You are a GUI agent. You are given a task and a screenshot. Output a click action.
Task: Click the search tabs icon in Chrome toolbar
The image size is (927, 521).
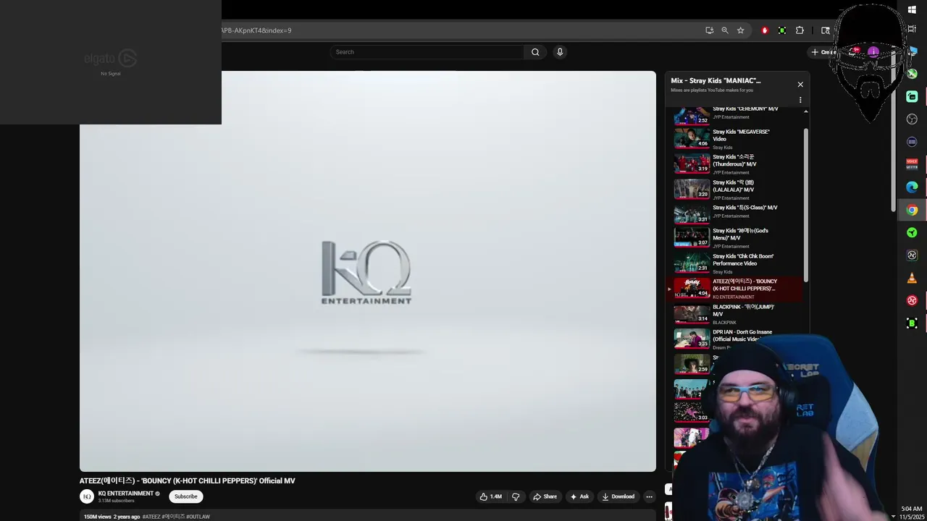coord(826,30)
